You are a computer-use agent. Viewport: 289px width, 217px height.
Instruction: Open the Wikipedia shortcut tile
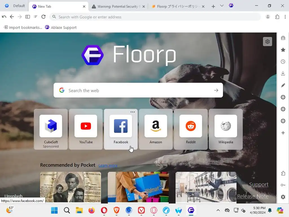point(226,129)
